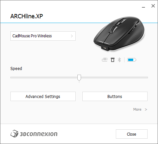This screenshot has width=158, height=144.
Task: Click the CadMouse product image
Action: click(x=119, y=34)
